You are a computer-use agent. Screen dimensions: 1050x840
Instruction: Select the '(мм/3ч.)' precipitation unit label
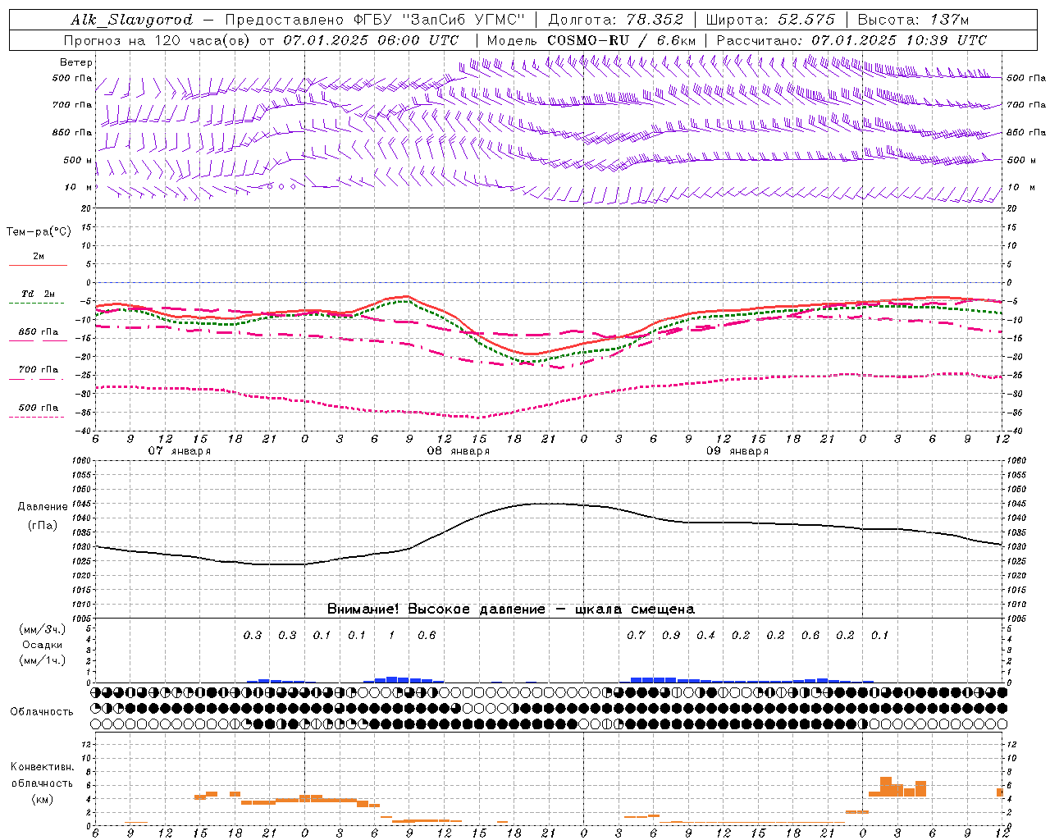(x=42, y=629)
